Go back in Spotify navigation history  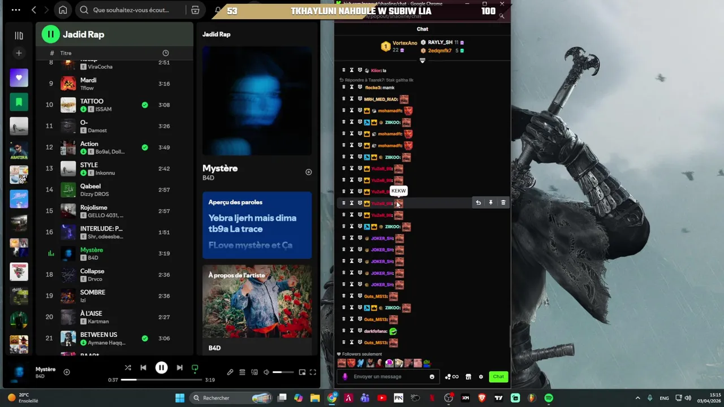(34, 10)
